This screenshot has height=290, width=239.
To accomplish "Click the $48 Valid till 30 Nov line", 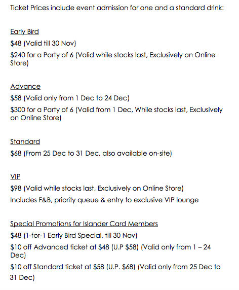I will [43, 43].
